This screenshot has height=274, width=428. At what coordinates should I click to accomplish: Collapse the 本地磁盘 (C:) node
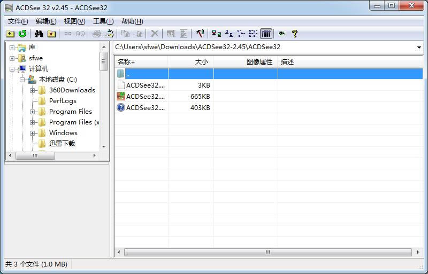pos(22,80)
